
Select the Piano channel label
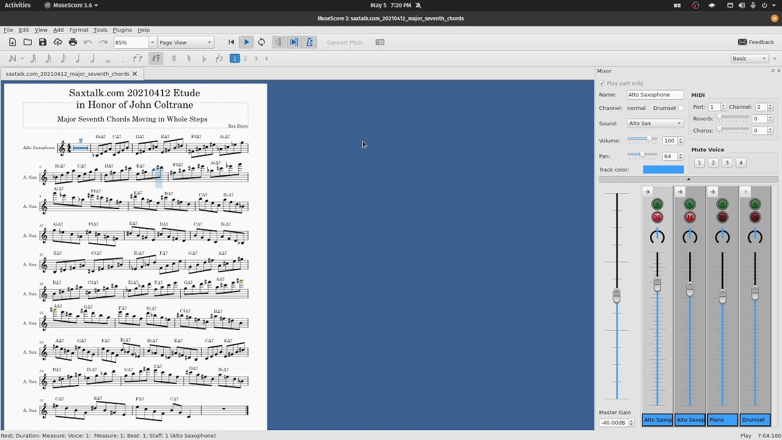[x=722, y=420]
